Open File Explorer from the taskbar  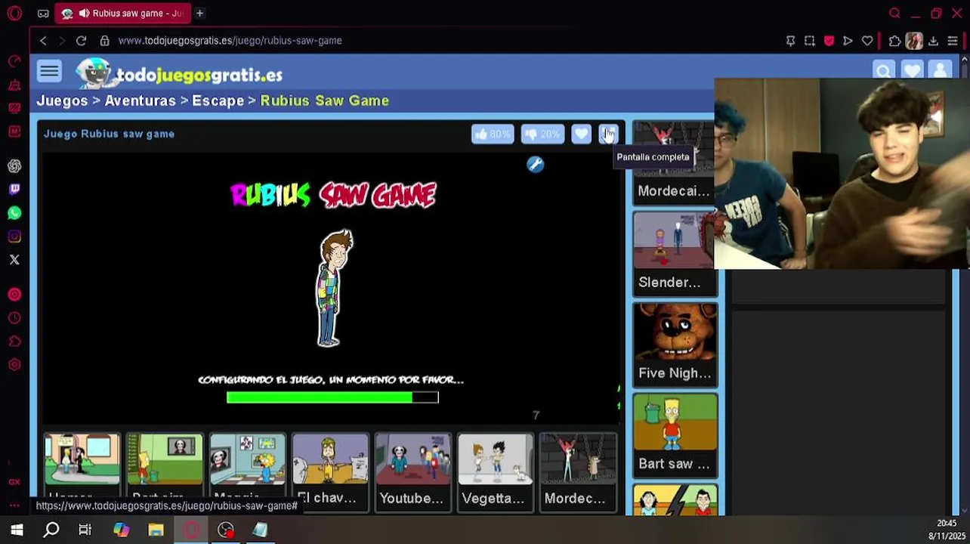[x=156, y=530]
